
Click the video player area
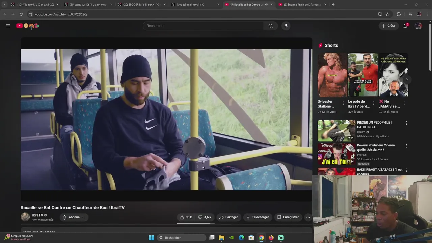tap(166, 119)
